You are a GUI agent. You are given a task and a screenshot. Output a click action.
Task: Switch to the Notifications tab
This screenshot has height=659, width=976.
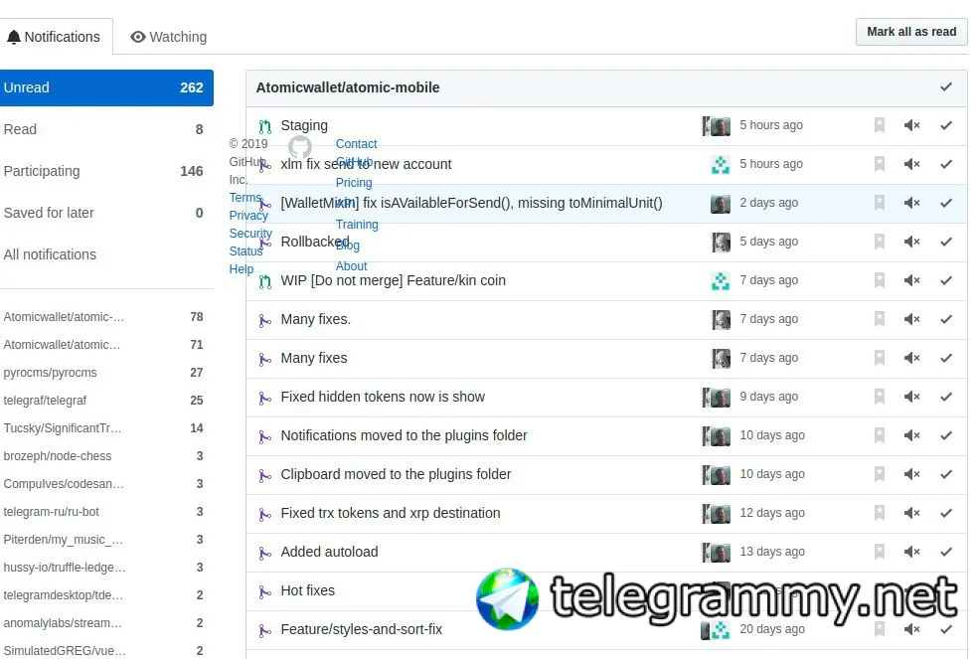[54, 37]
